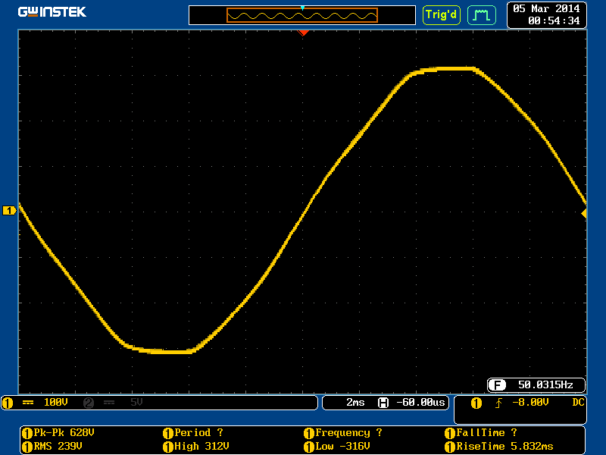Click channel 1 icon beside FallTime measurement
This screenshot has height=455, width=606.
pos(450,433)
